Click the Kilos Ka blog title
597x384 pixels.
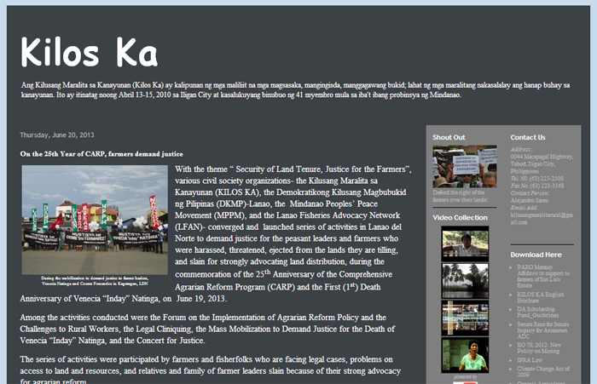(89, 52)
